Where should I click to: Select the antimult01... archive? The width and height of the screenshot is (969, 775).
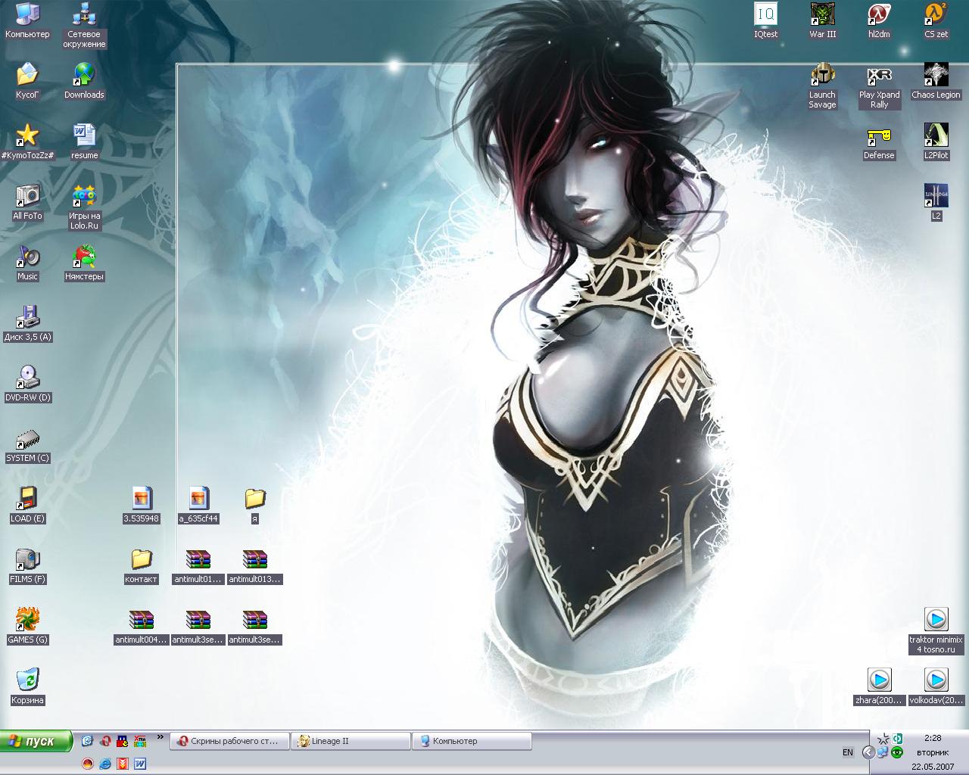click(x=198, y=565)
